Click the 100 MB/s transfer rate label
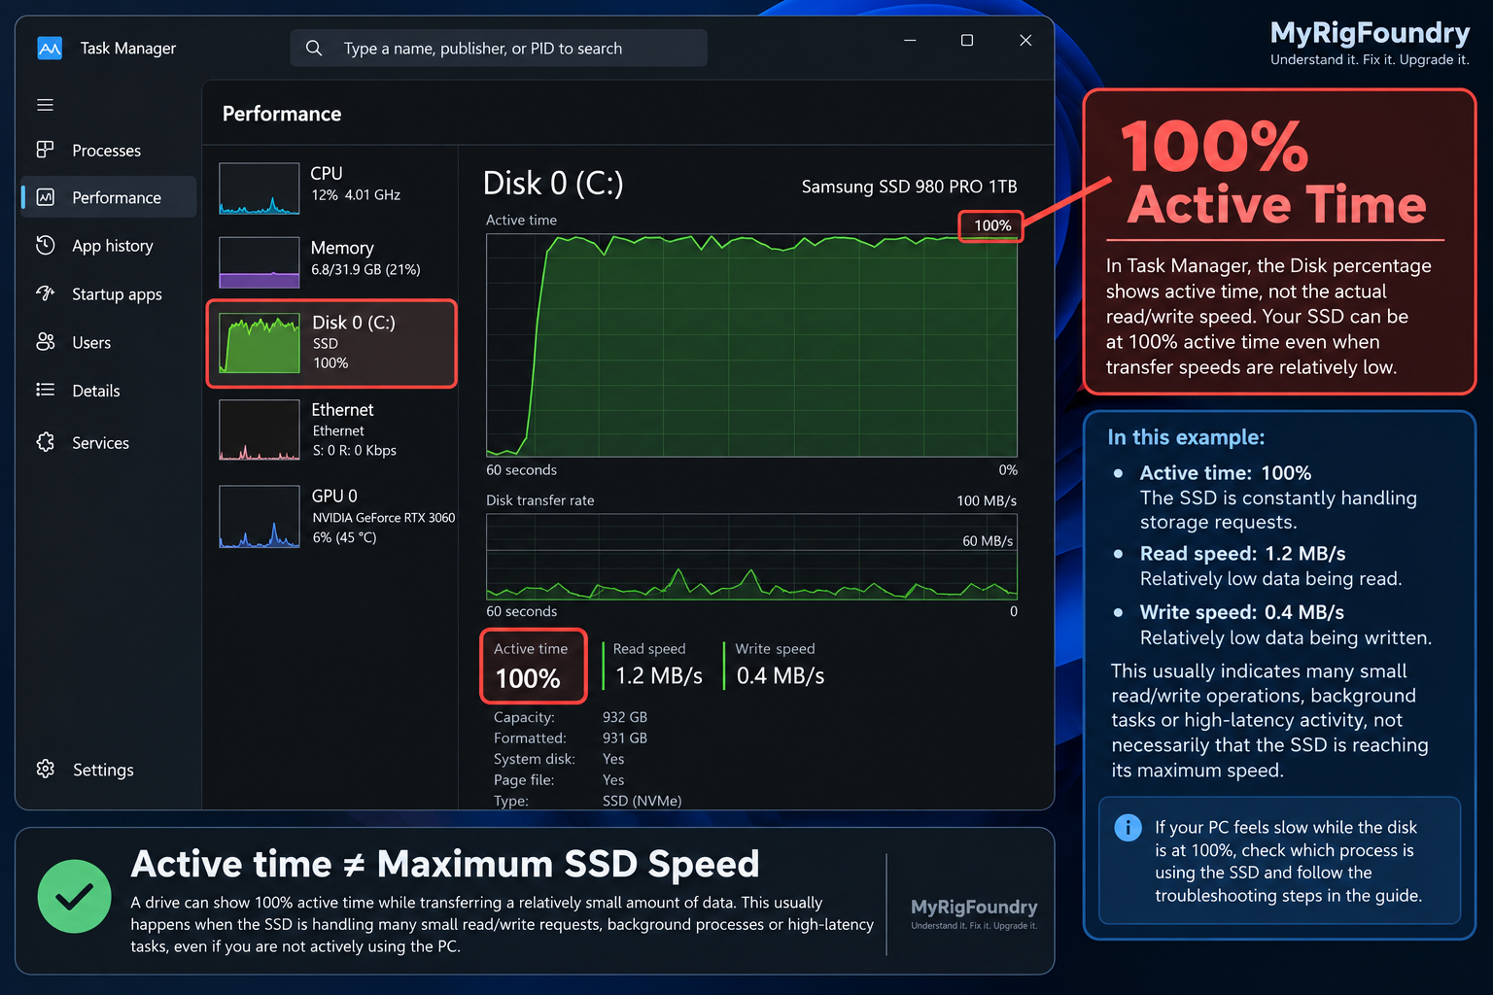Screen dimensions: 1493x995 987,500
